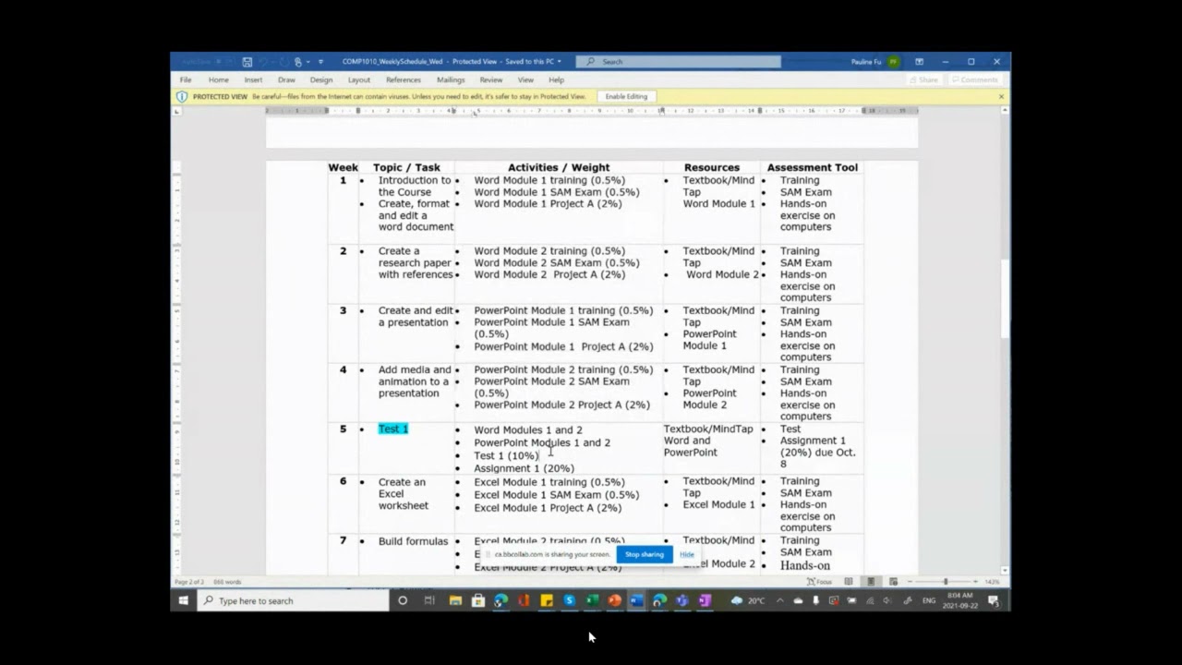Click the Hide link in sharing bar
The height and width of the screenshot is (665, 1182).
(x=687, y=554)
